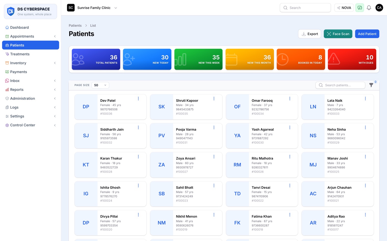387x241 pixels.
Task: Click patient ID #100030
Action: pyautogui.click(x=258, y=143)
